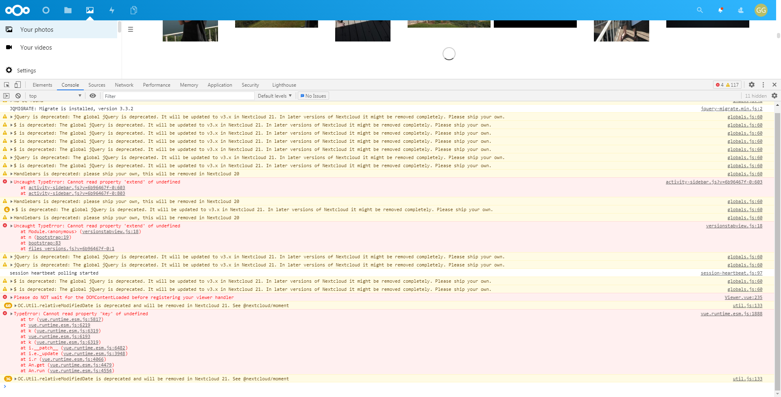Open the contacts menu icon
The height and width of the screenshot is (397, 781).
(741, 10)
